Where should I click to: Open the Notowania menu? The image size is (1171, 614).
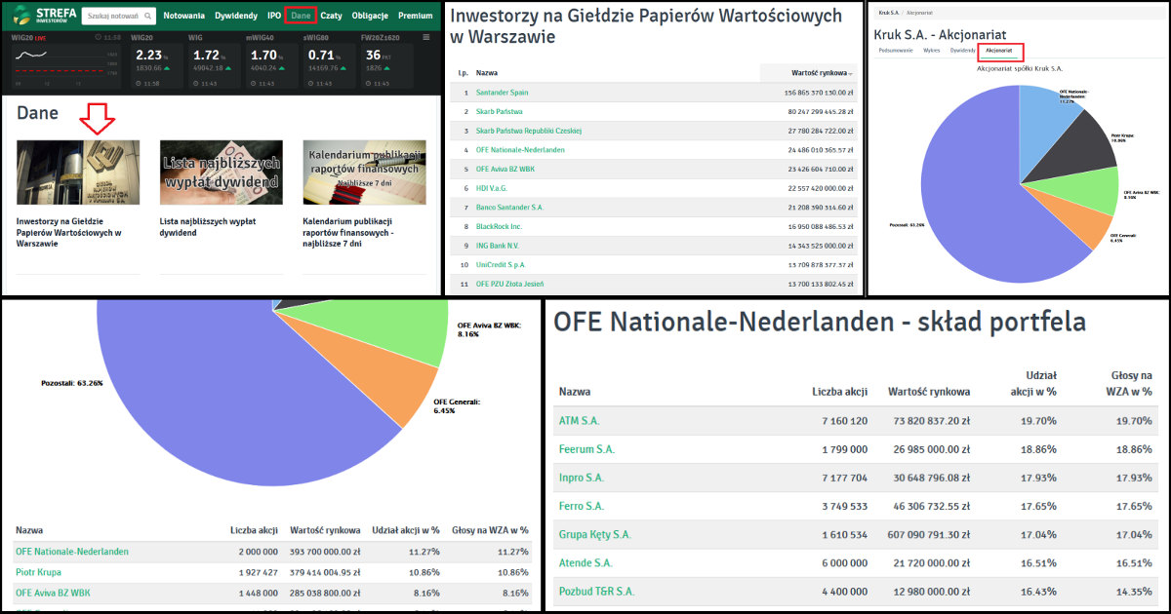tap(184, 16)
